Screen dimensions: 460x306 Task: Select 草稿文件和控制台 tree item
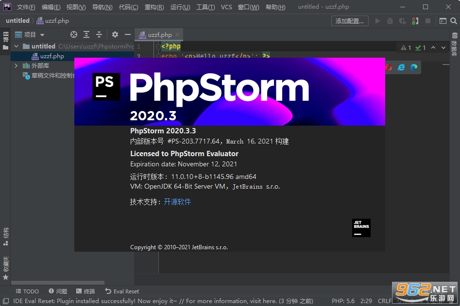(49, 76)
